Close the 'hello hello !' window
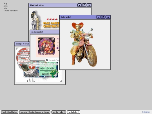This screenshot has width=152, height=114. click(x=108, y=17)
